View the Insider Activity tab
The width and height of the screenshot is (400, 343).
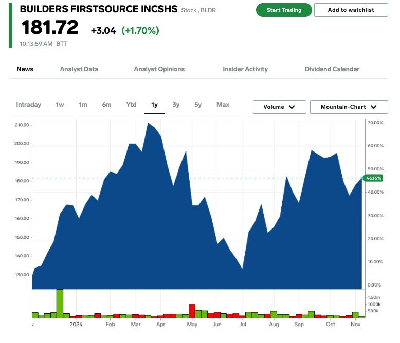point(245,69)
